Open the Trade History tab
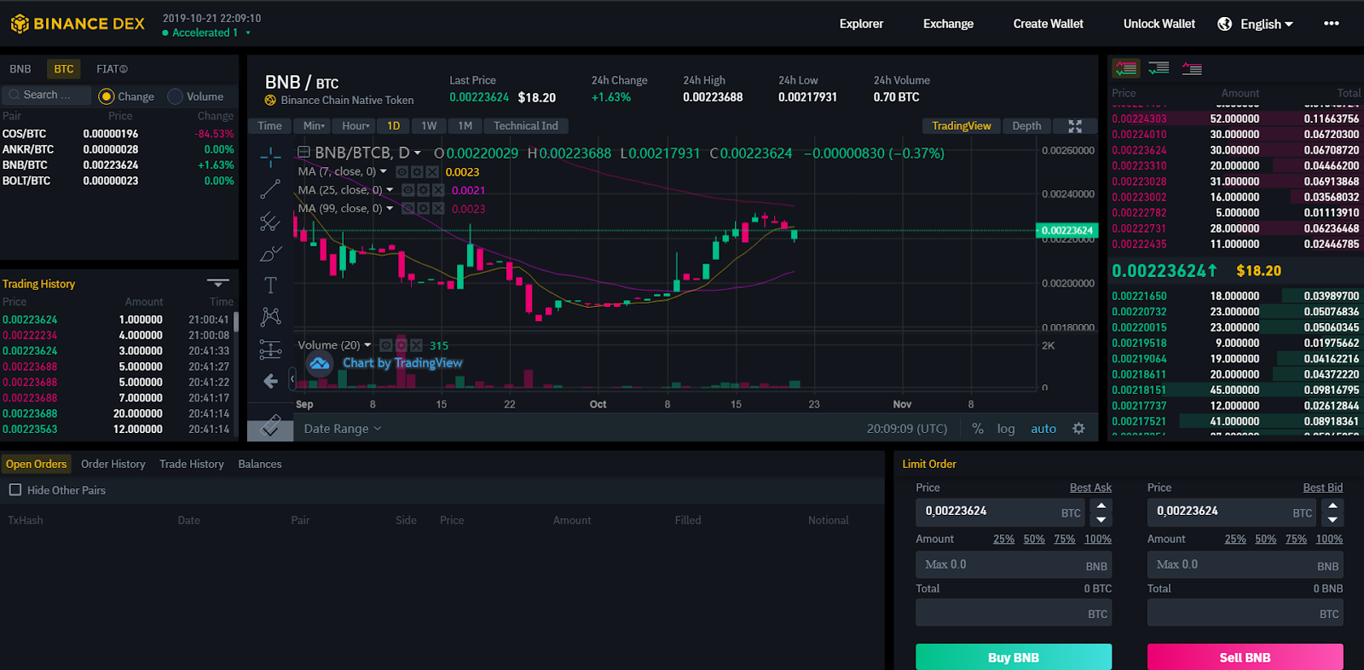 click(x=192, y=464)
